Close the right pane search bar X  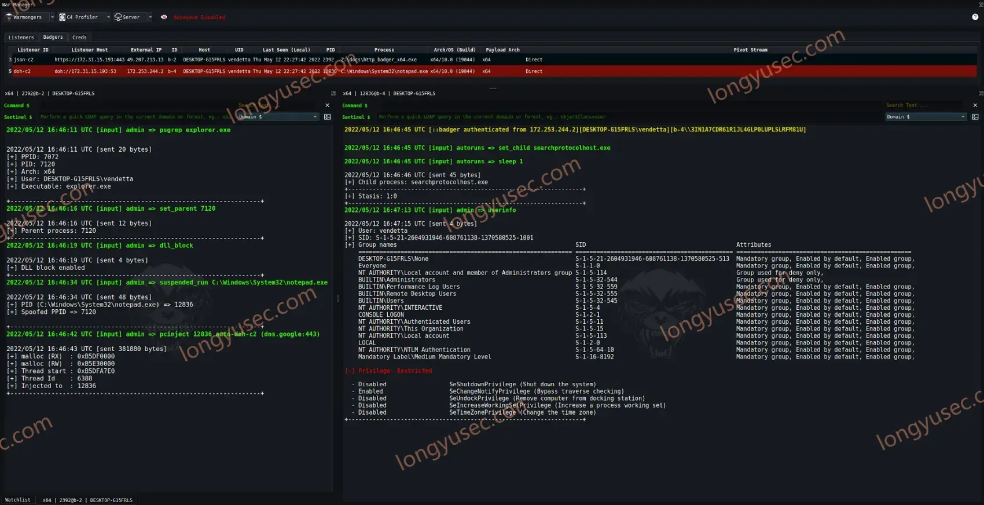pos(975,105)
